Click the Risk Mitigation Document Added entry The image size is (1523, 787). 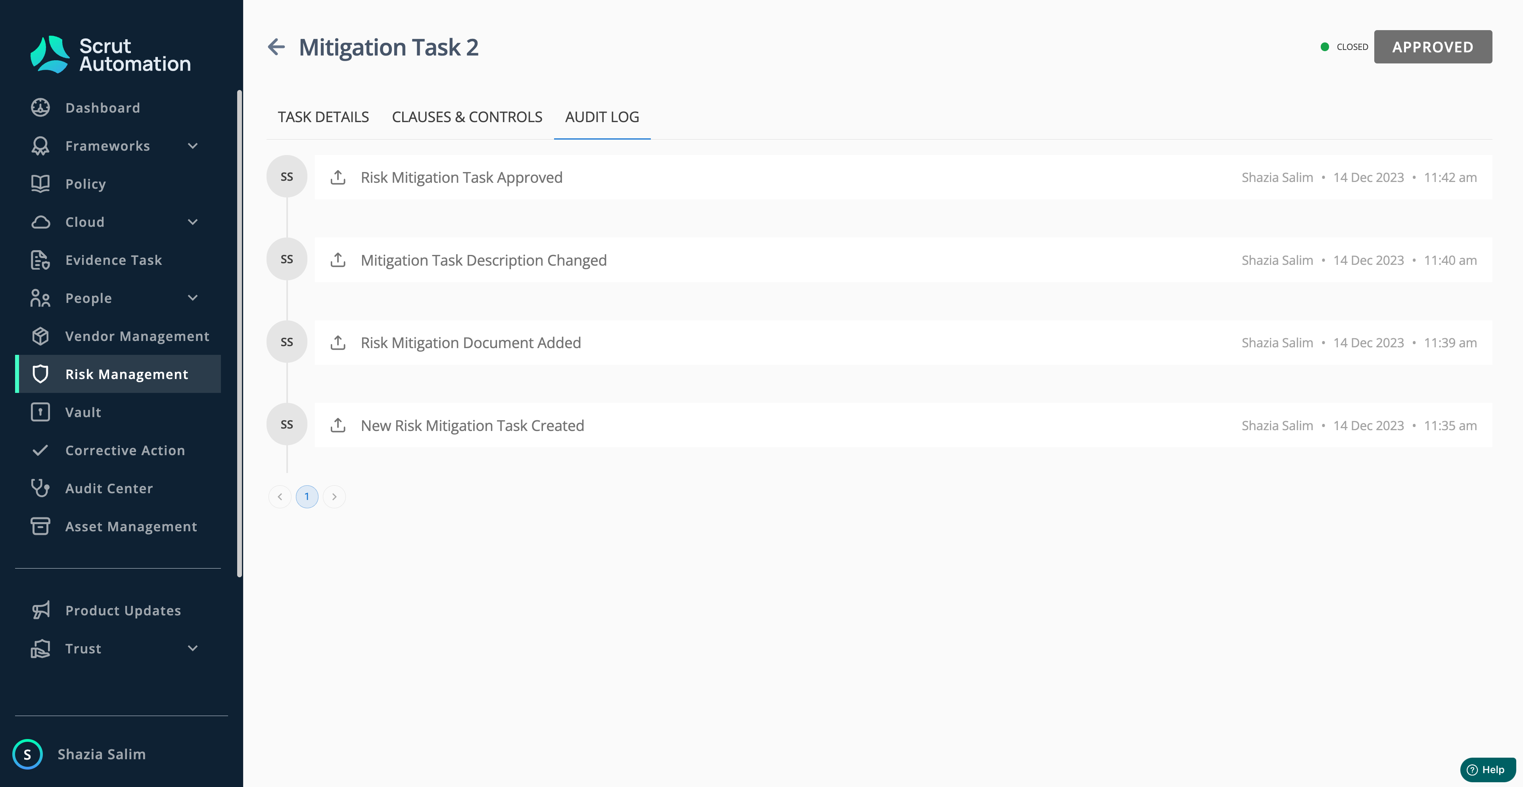coord(903,343)
